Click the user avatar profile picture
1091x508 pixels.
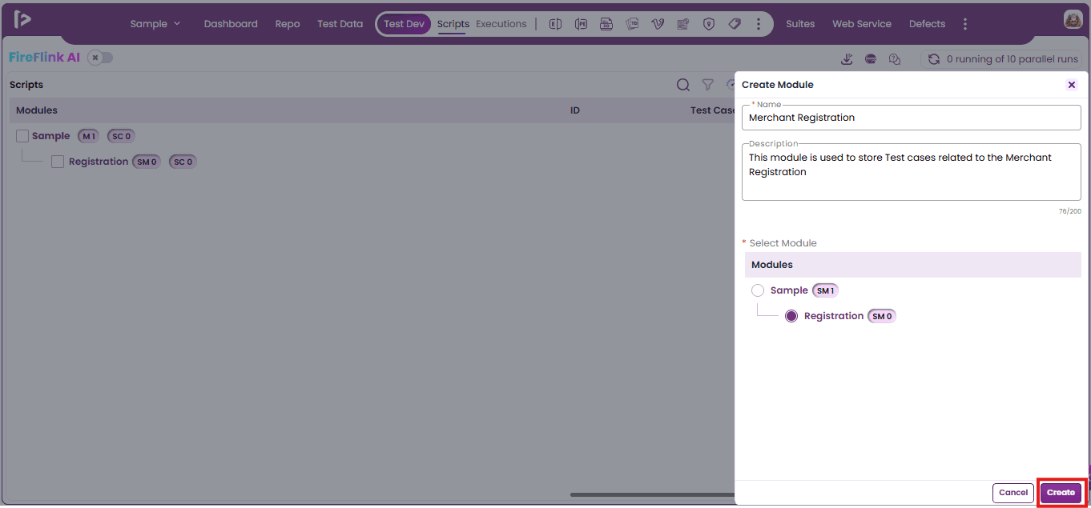pos(1073,20)
